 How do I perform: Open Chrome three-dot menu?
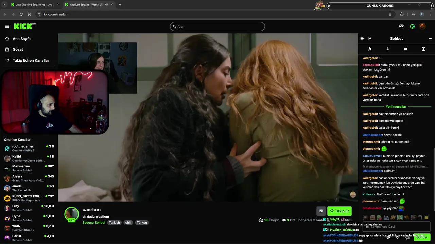pos(430,14)
